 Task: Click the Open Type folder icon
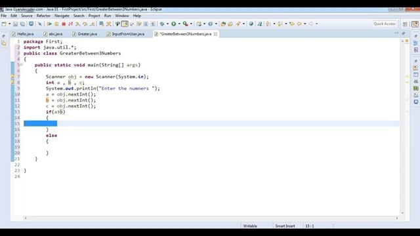(223, 24)
